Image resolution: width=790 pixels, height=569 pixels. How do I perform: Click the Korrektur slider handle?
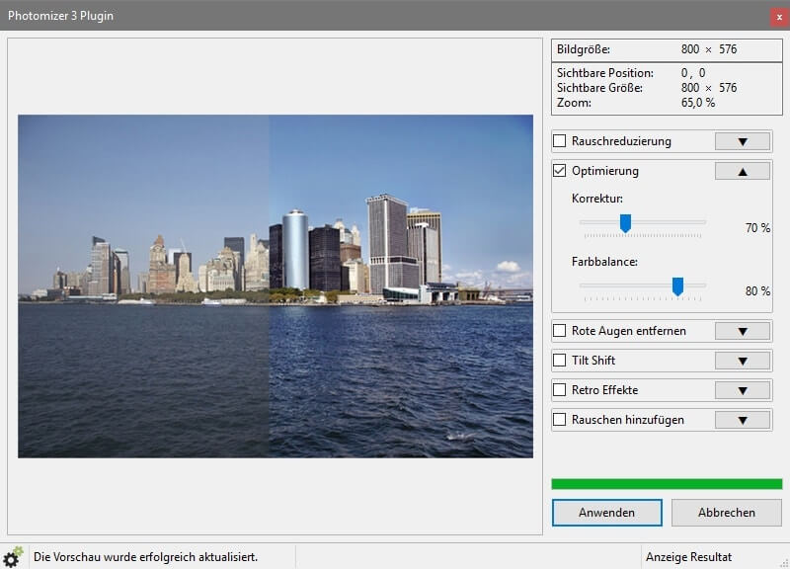pyautogui.click(x=625, y=224)
